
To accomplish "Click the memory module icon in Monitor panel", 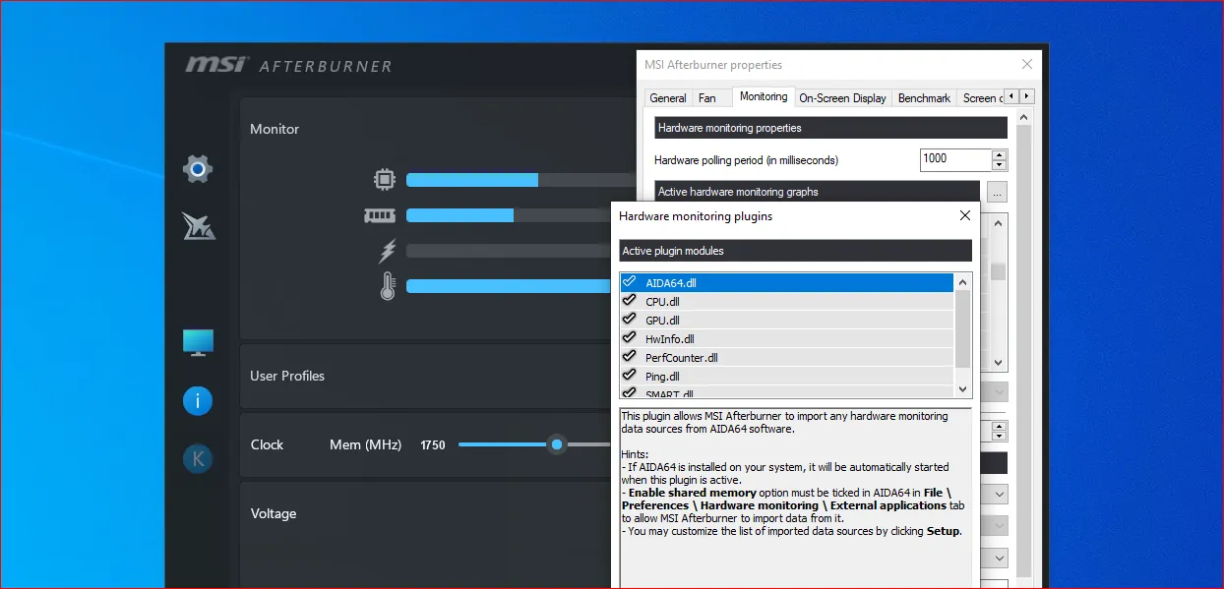I will pyautogui.click(x=380, y=215).
